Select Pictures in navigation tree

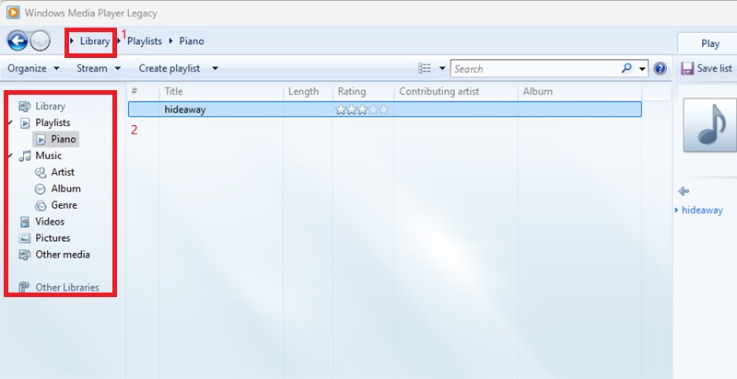pos(53,238)
